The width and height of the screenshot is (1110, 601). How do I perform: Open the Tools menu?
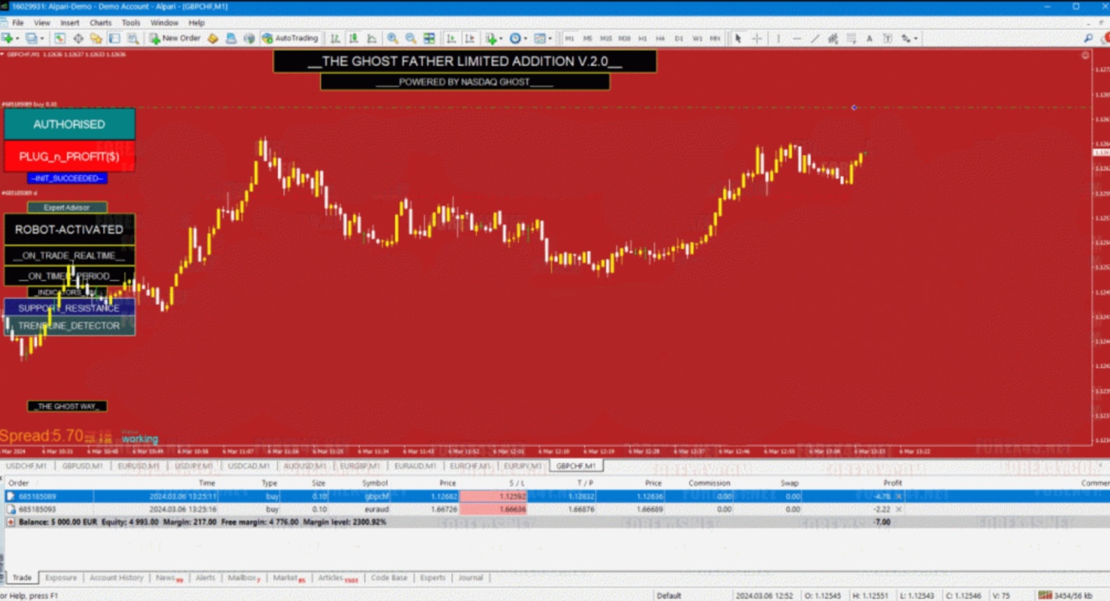[x=131, y=22]
